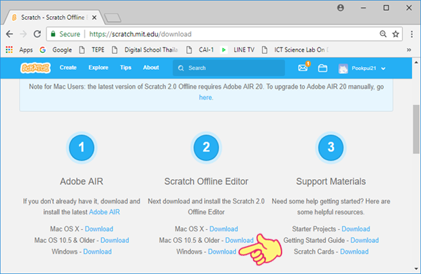Click the Adobe AIR link in step 1
Viewport: 421px width, 274px height.
[105, 212]
